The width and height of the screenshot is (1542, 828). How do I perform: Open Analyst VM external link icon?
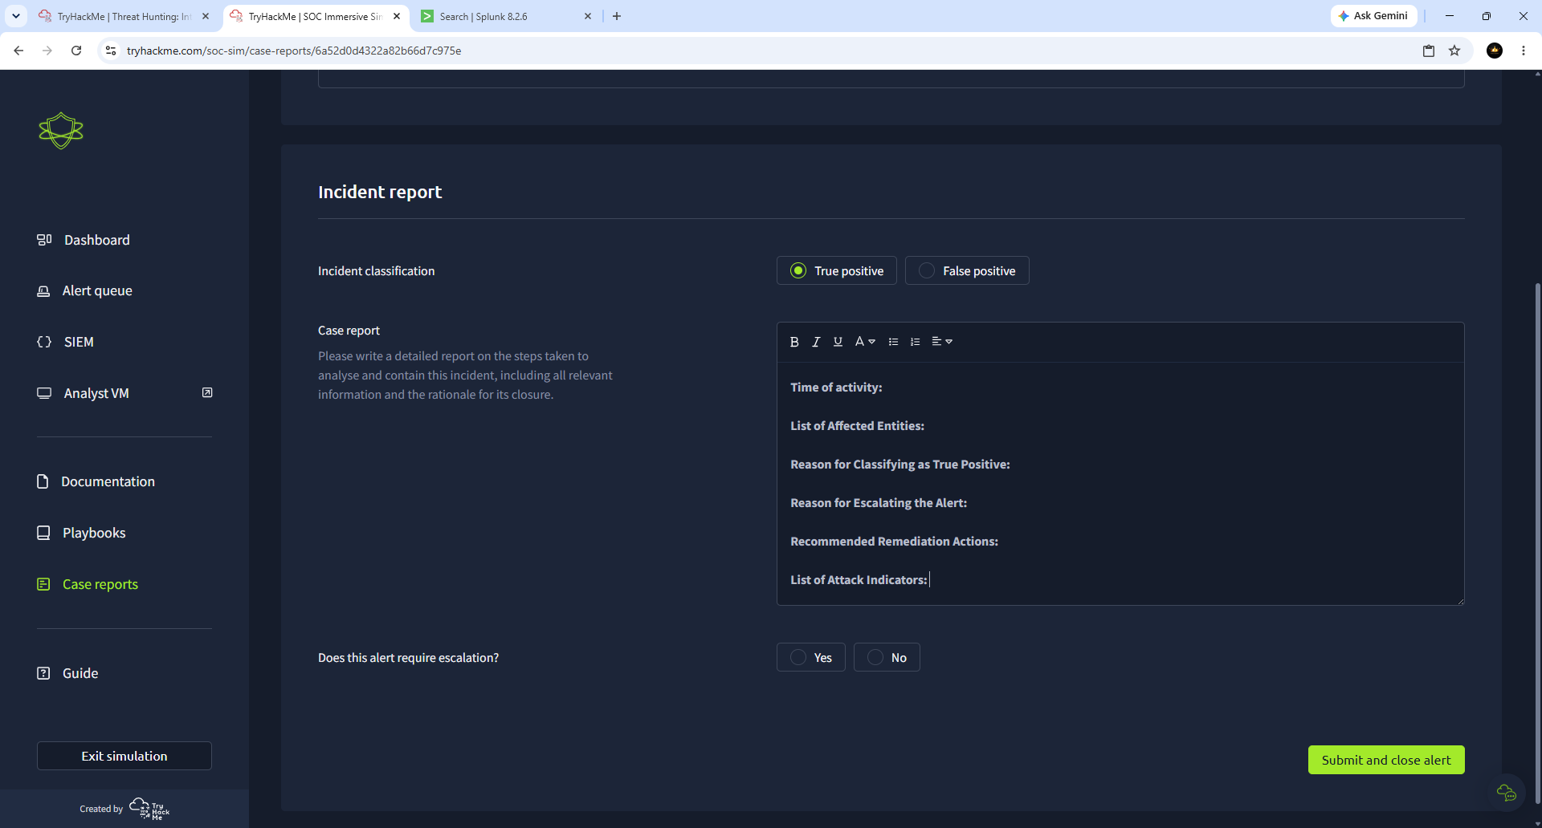tap(207, 392)
